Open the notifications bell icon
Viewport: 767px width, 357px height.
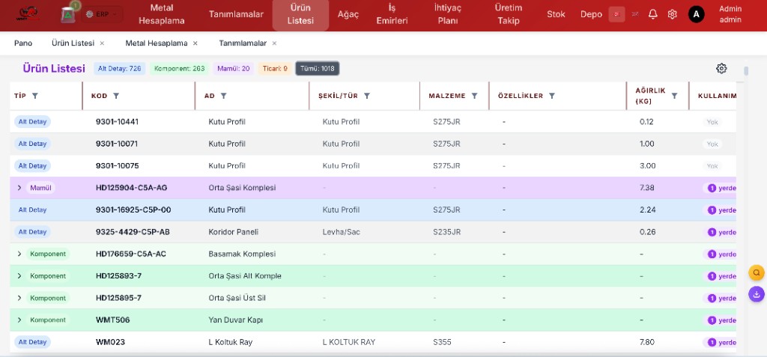(x=652, y=14)
